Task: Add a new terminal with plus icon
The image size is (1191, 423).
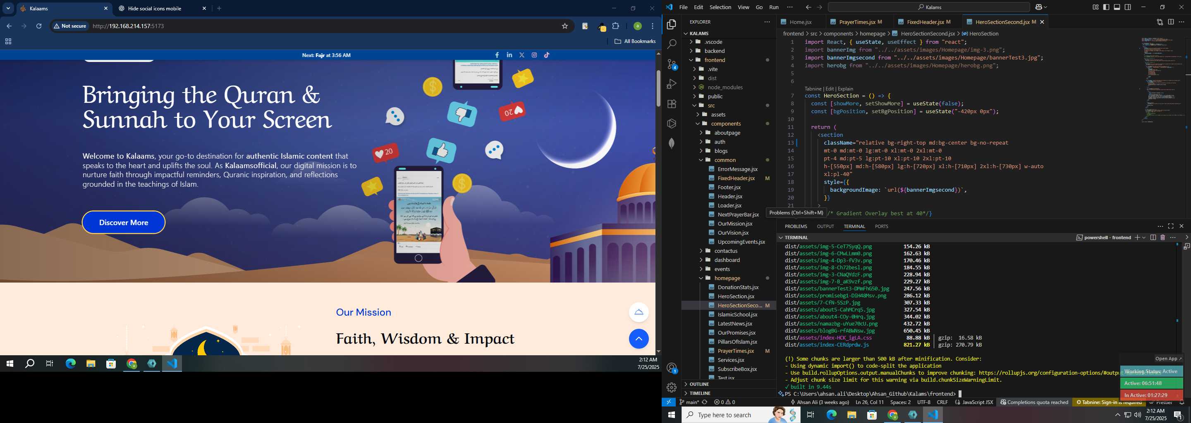Action: [x=1137, y=238]
